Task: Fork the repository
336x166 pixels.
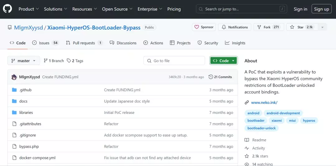Action: [268, 27]
